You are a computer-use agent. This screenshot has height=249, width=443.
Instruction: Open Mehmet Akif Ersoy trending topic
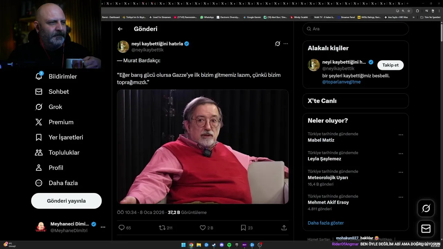328,202
